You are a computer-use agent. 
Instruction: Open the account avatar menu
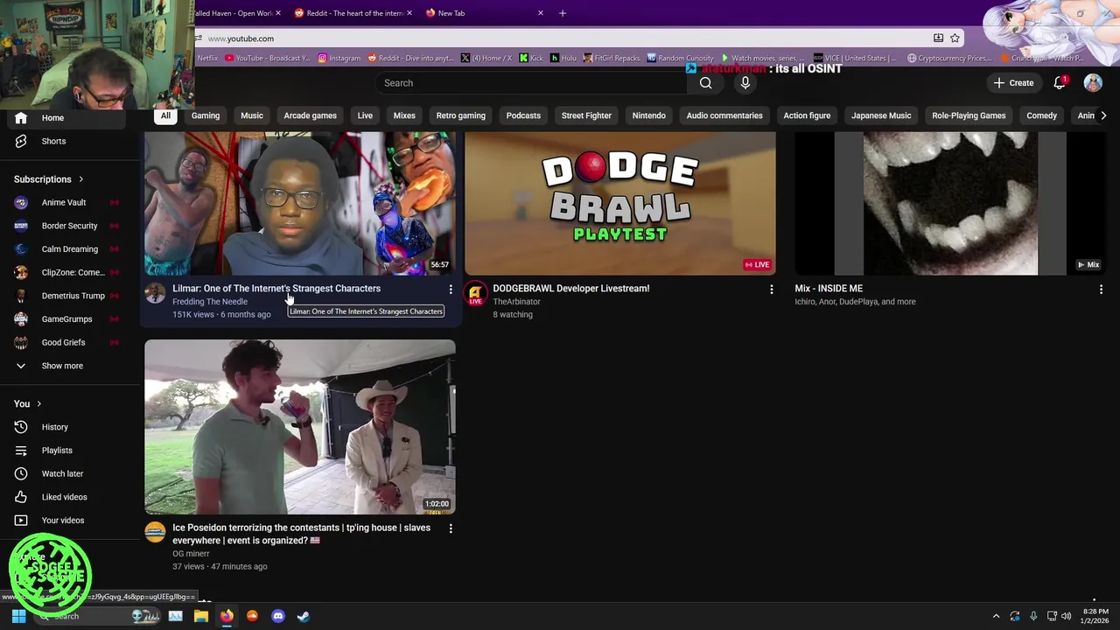tap(1093, 83)
